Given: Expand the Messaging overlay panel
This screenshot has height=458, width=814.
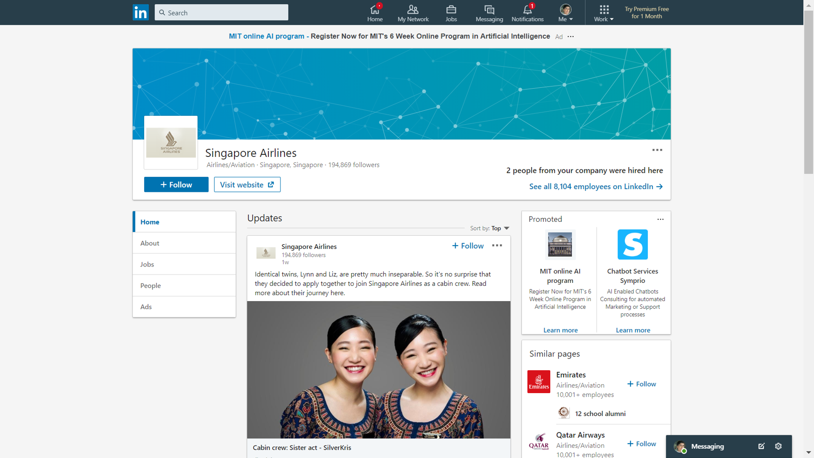Looking at the screenshot, I should coord(707,446).
